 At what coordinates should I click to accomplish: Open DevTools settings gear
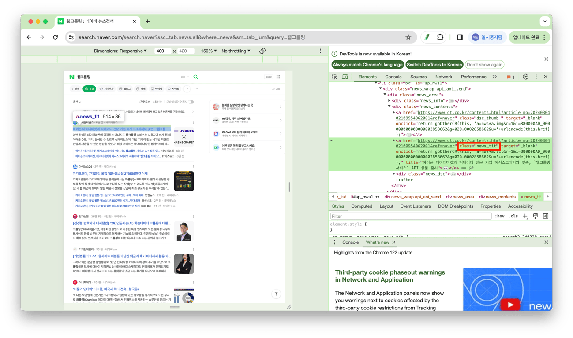[x=525, y=77]
